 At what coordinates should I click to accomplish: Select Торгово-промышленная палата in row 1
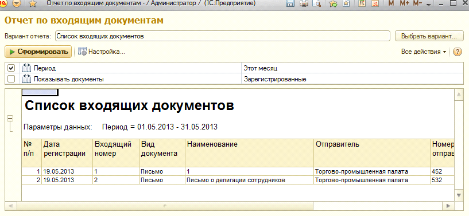(372, 171)
